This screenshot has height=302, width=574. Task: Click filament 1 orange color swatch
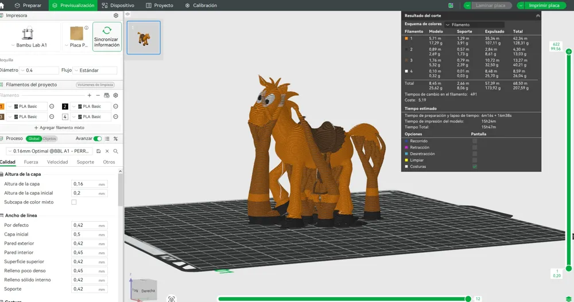tap(2, 107)
